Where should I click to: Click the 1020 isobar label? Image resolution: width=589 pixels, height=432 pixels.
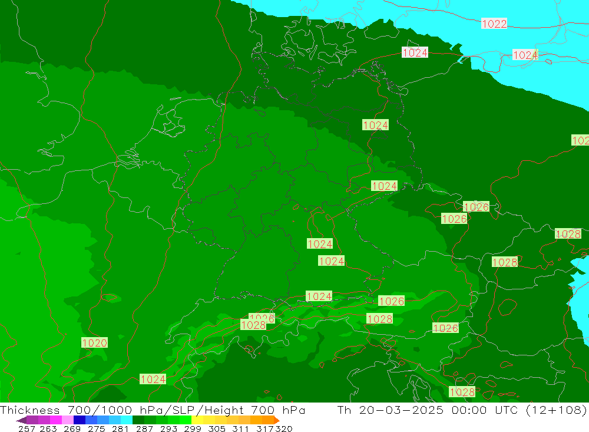(94, 342)
